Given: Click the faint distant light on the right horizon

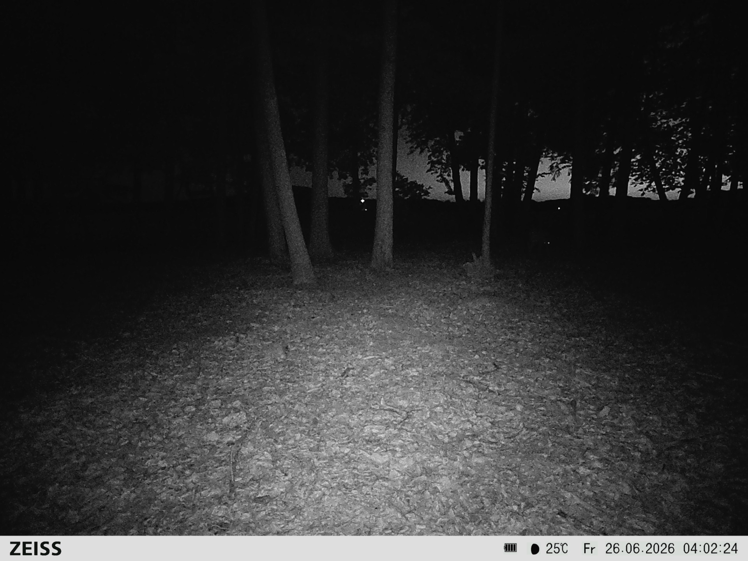Looking at the screenshot, I should (559, 208).
